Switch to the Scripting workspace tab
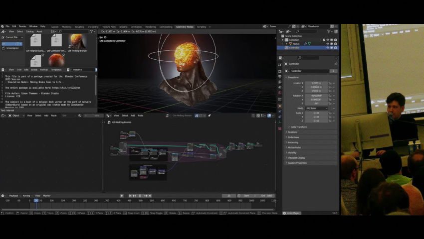 coord(202,27)
